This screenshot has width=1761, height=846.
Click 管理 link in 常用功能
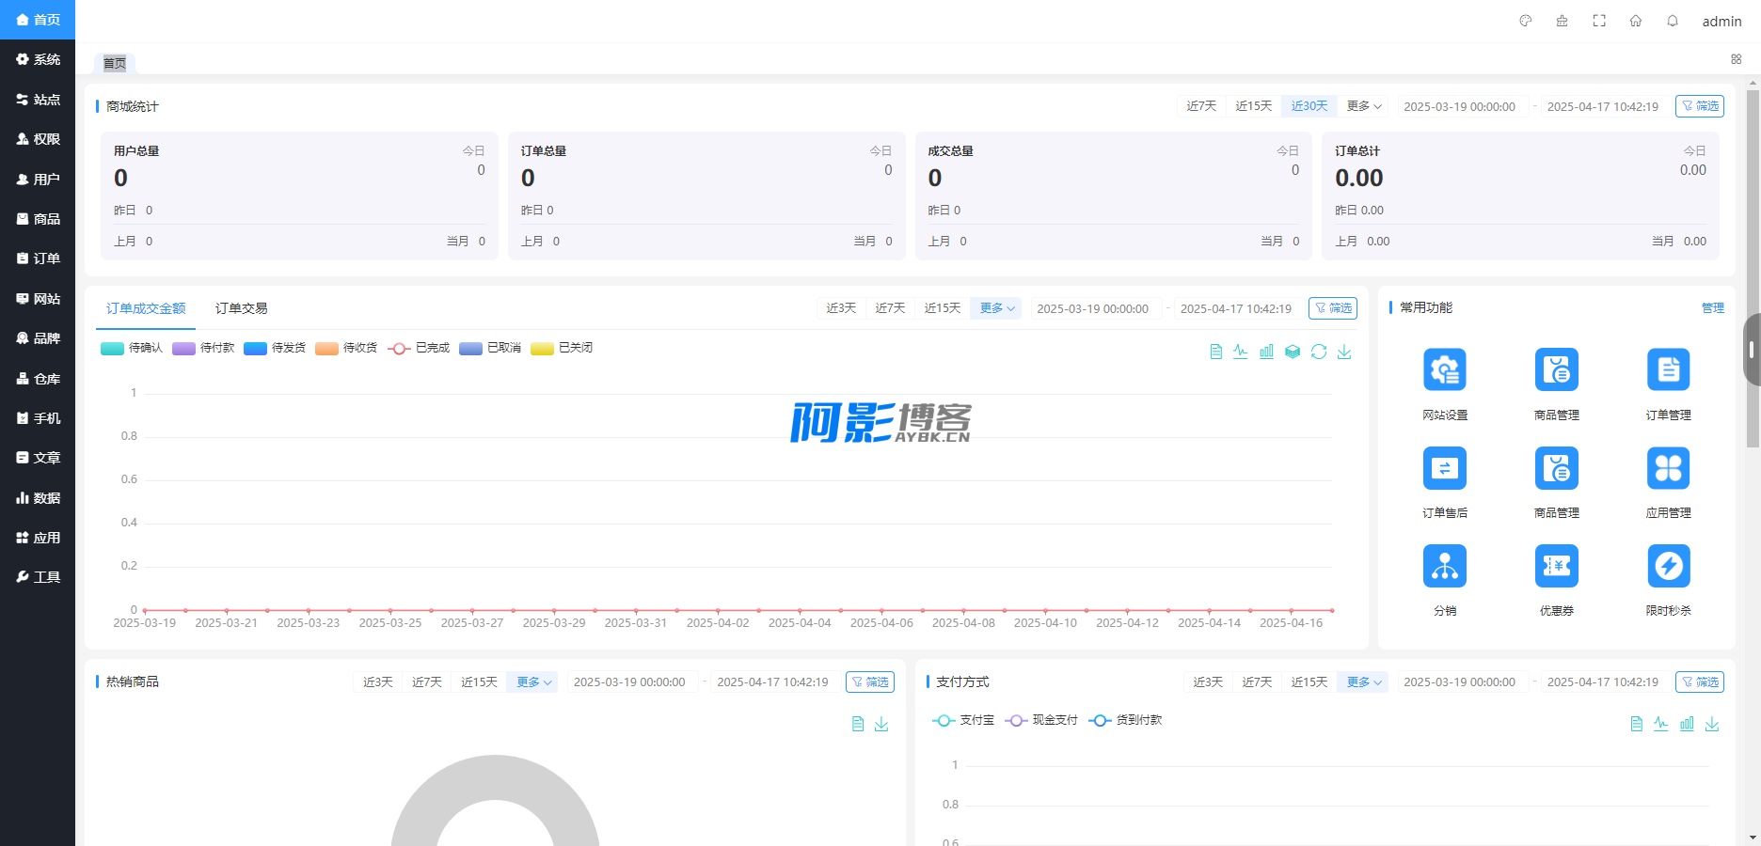(1713, 308)
